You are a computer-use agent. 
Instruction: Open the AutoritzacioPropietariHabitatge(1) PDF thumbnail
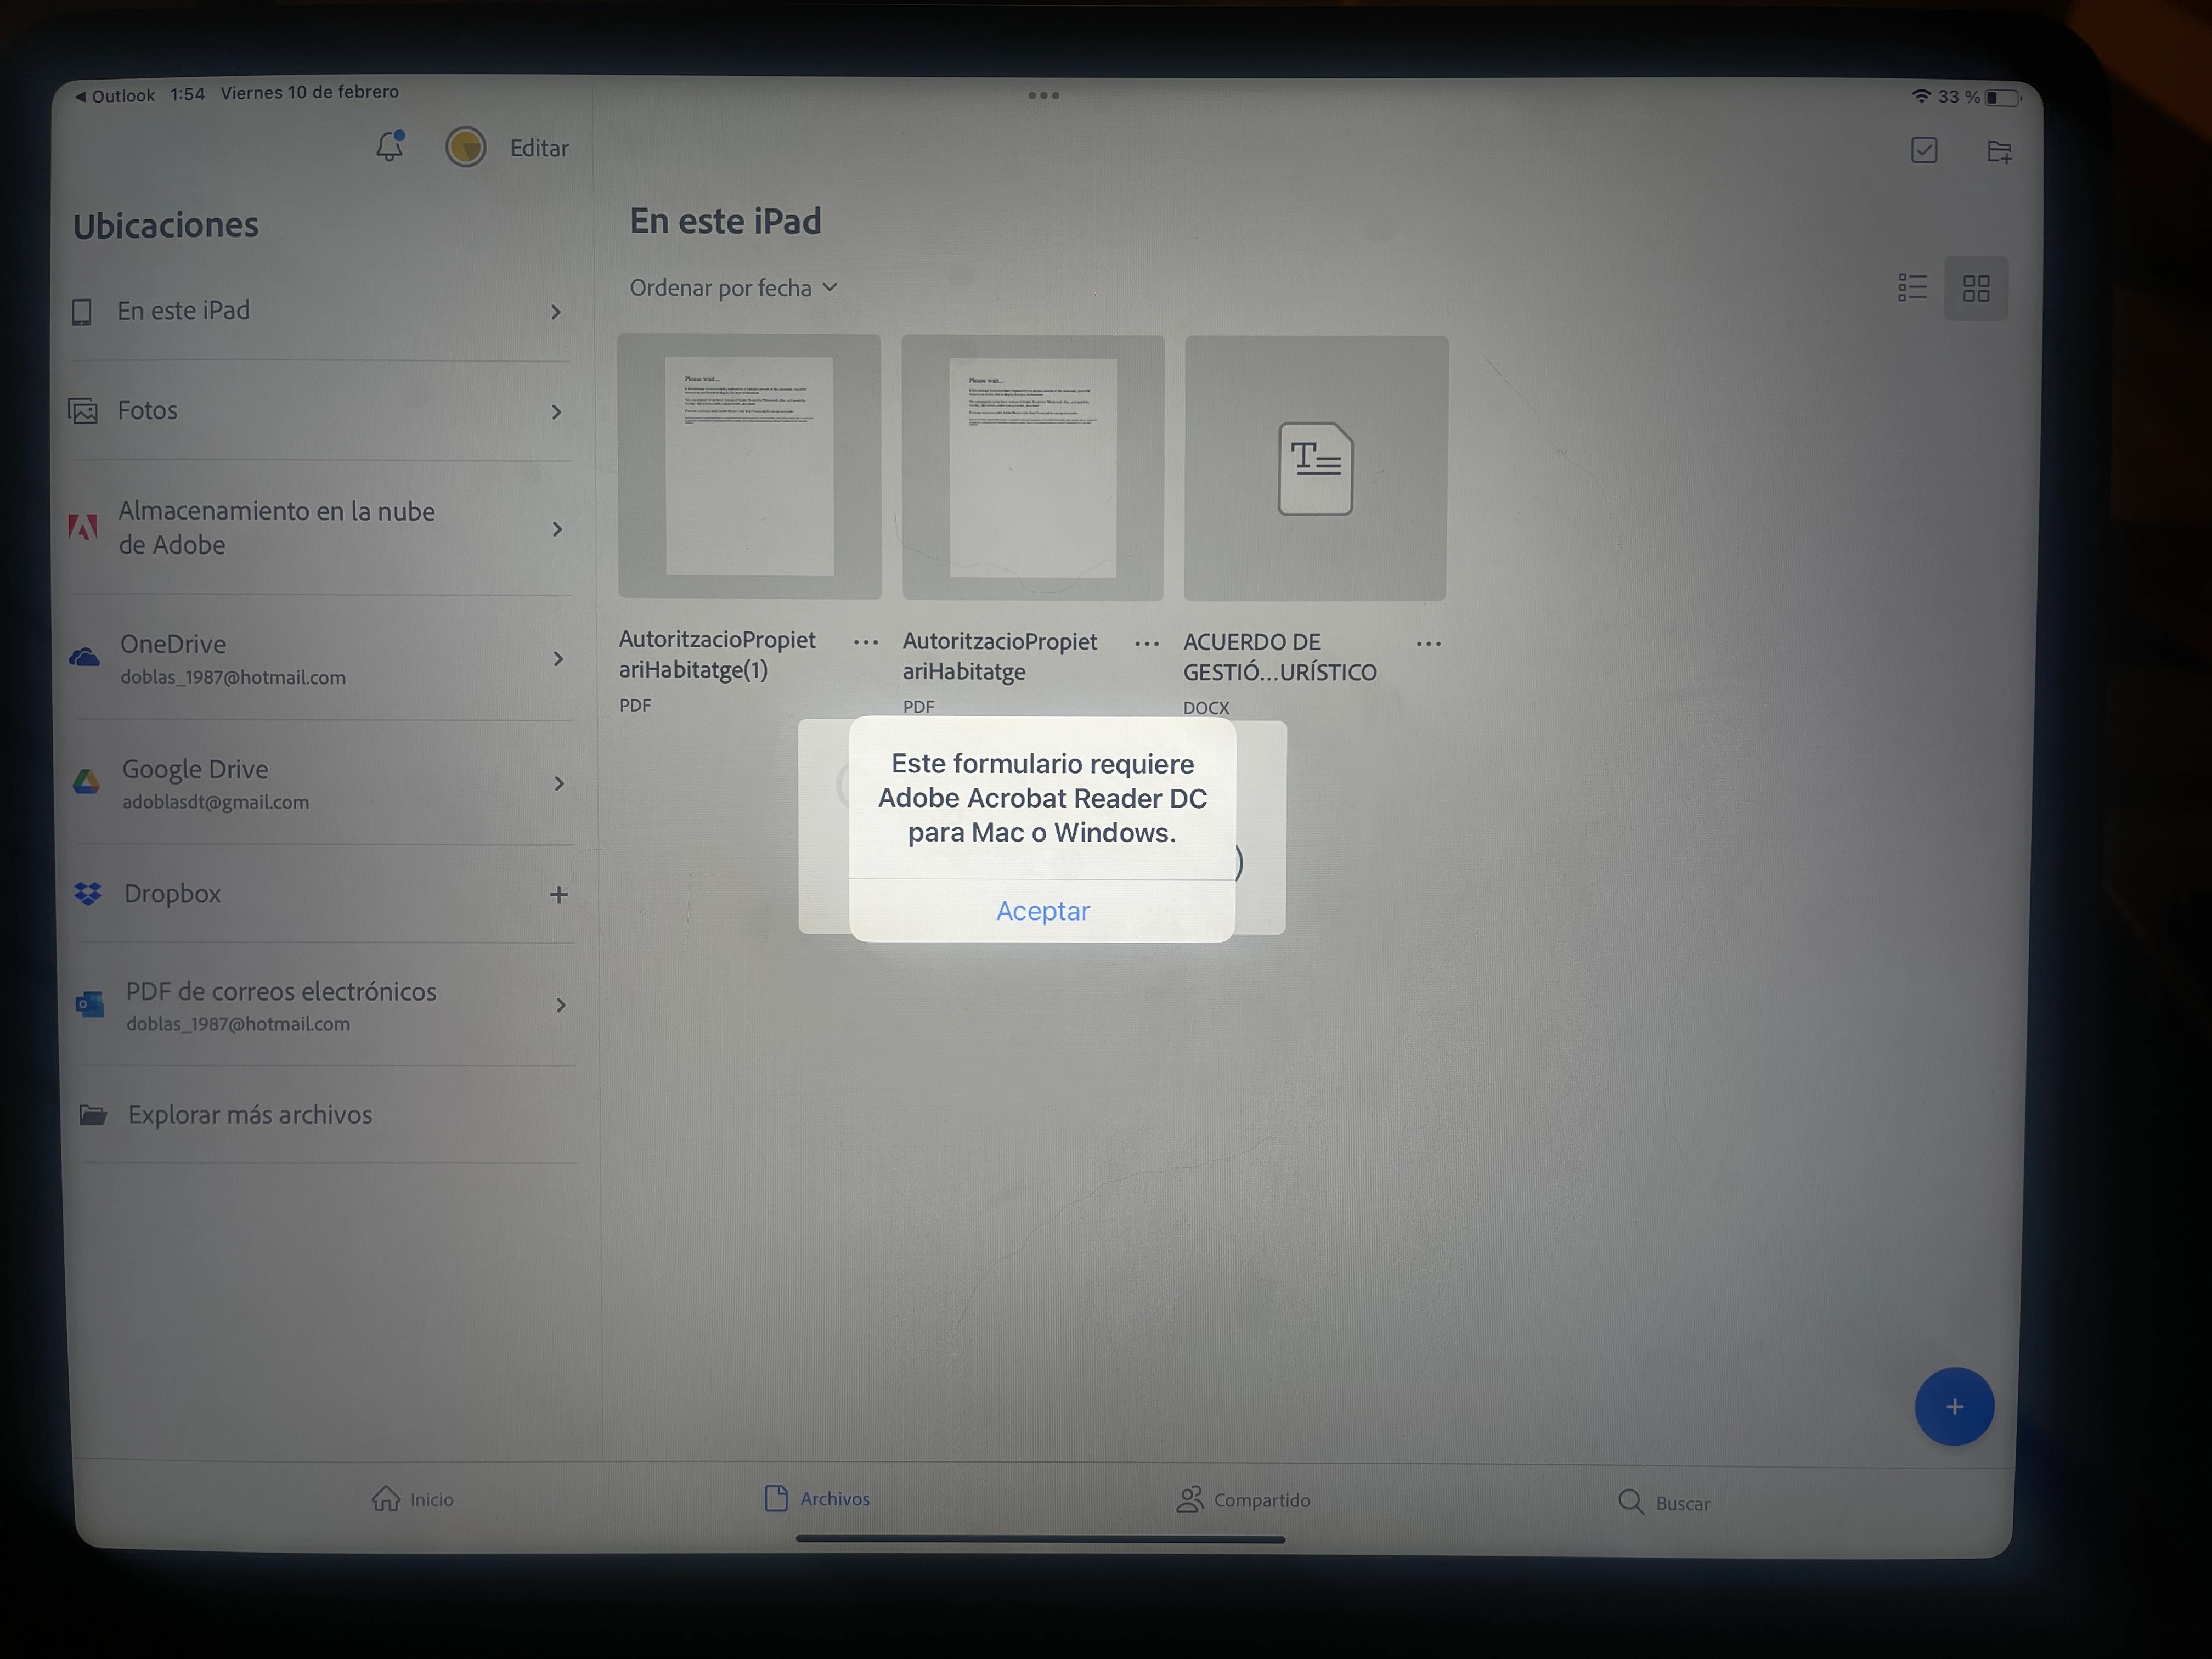coord(749,467)
